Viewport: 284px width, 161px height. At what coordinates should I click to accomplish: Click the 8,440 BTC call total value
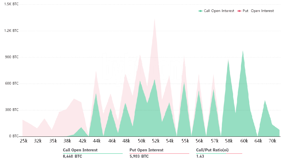point(72,156)
